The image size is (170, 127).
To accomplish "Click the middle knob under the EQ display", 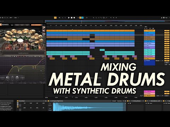I will click(x=12, y=78).
